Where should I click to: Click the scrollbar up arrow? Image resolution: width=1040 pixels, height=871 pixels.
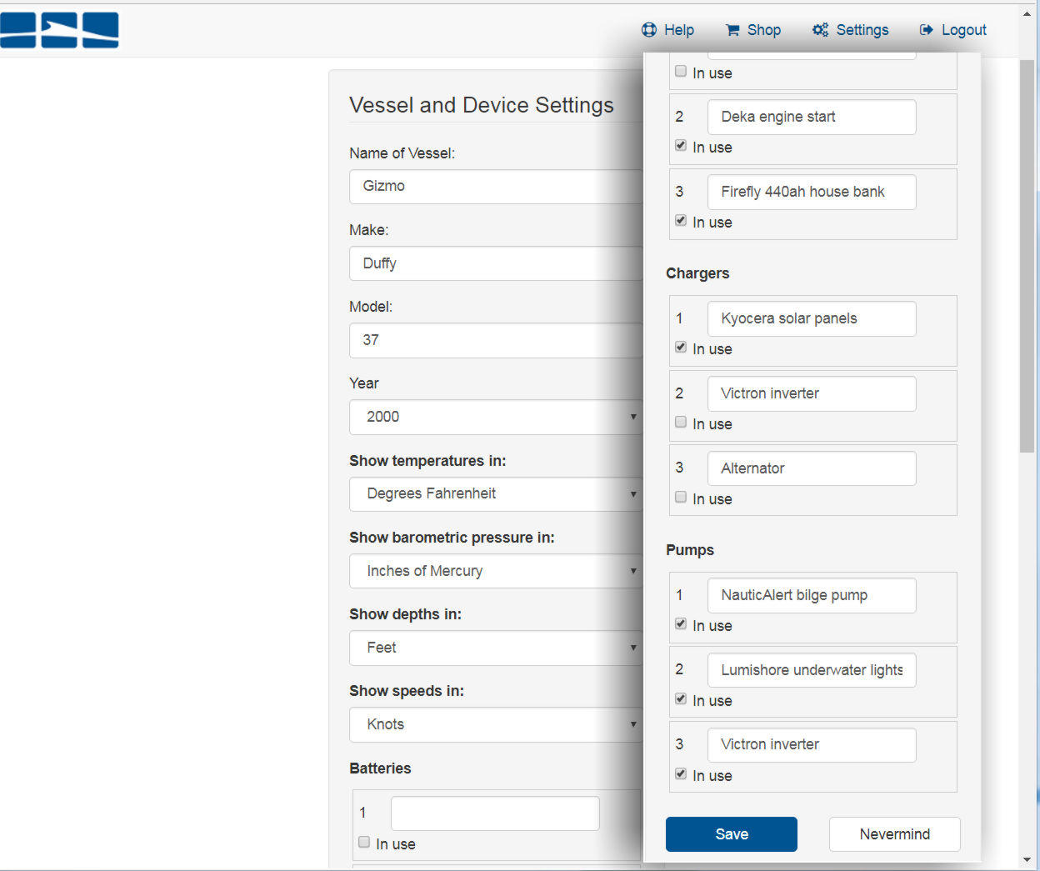(1027, 14)
